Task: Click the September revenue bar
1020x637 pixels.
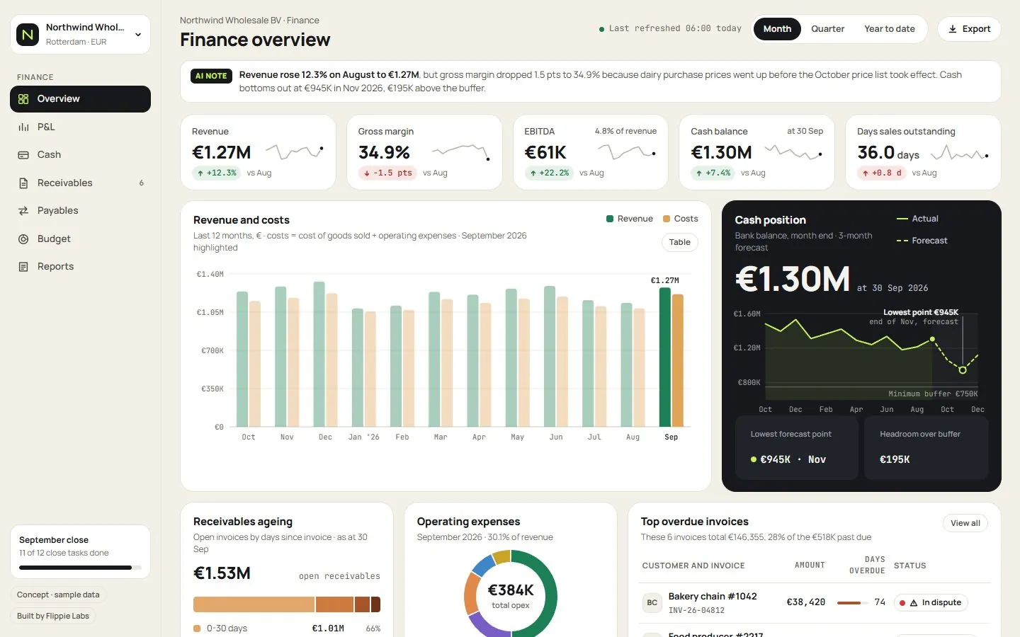Action: point(664,357)
